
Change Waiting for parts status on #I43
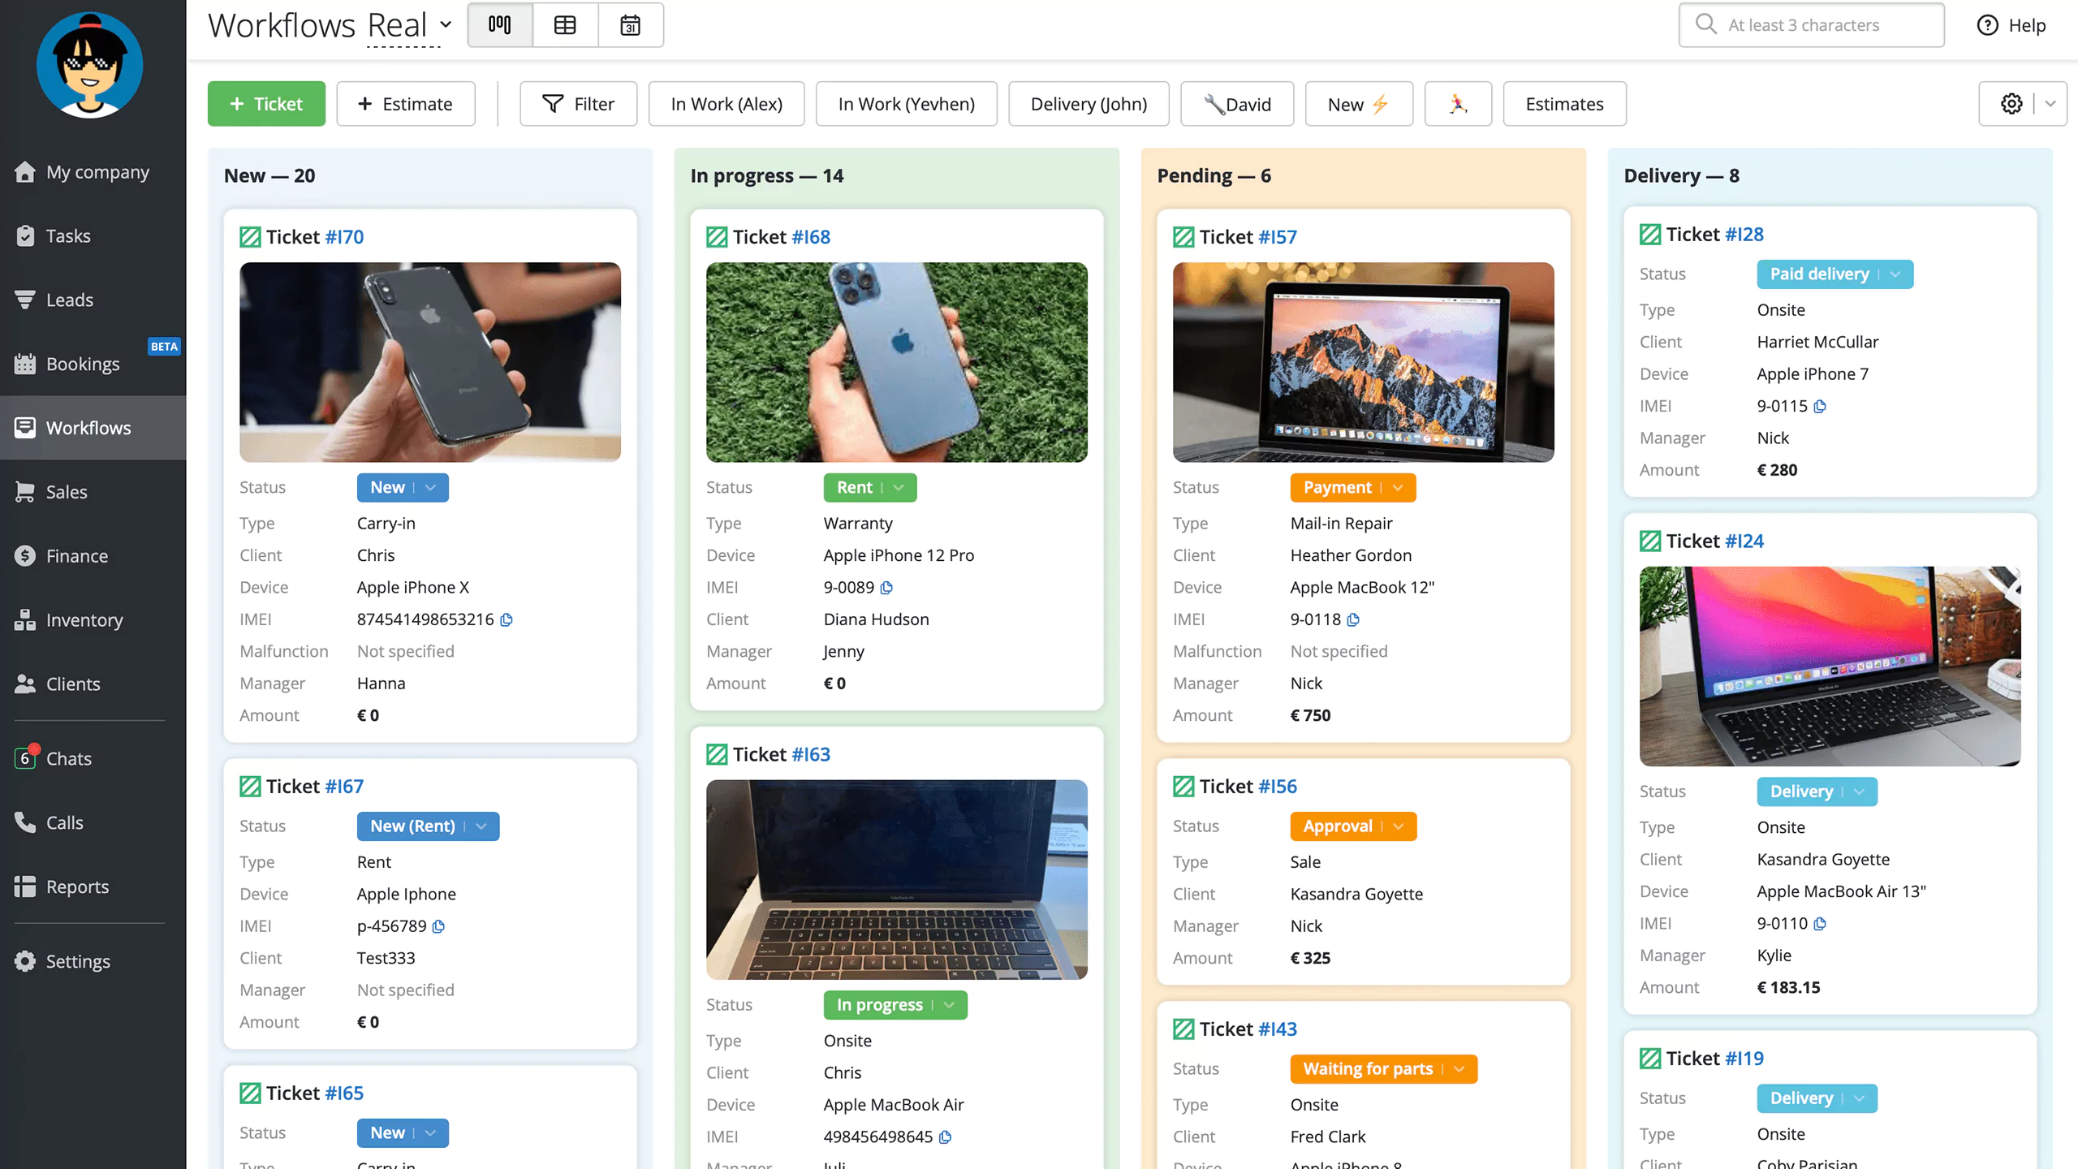(x=1383, y=1069)
